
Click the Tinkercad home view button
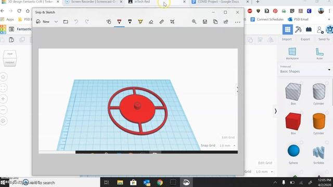[4, 77]
